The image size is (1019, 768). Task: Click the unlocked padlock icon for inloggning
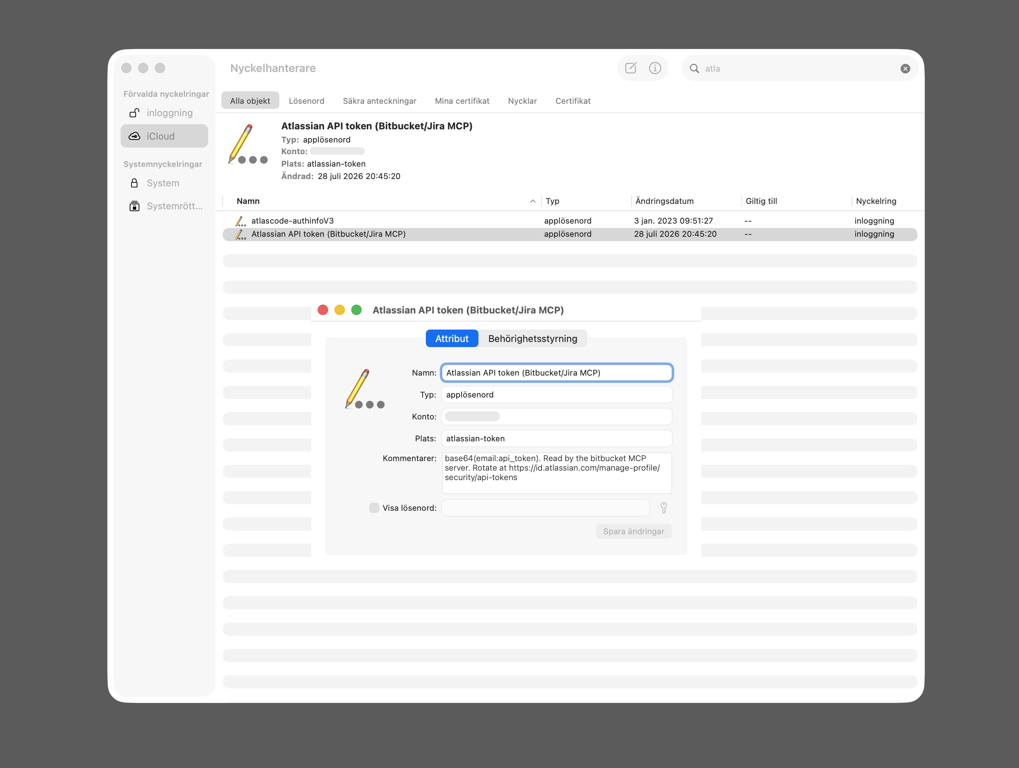point(134,113)
